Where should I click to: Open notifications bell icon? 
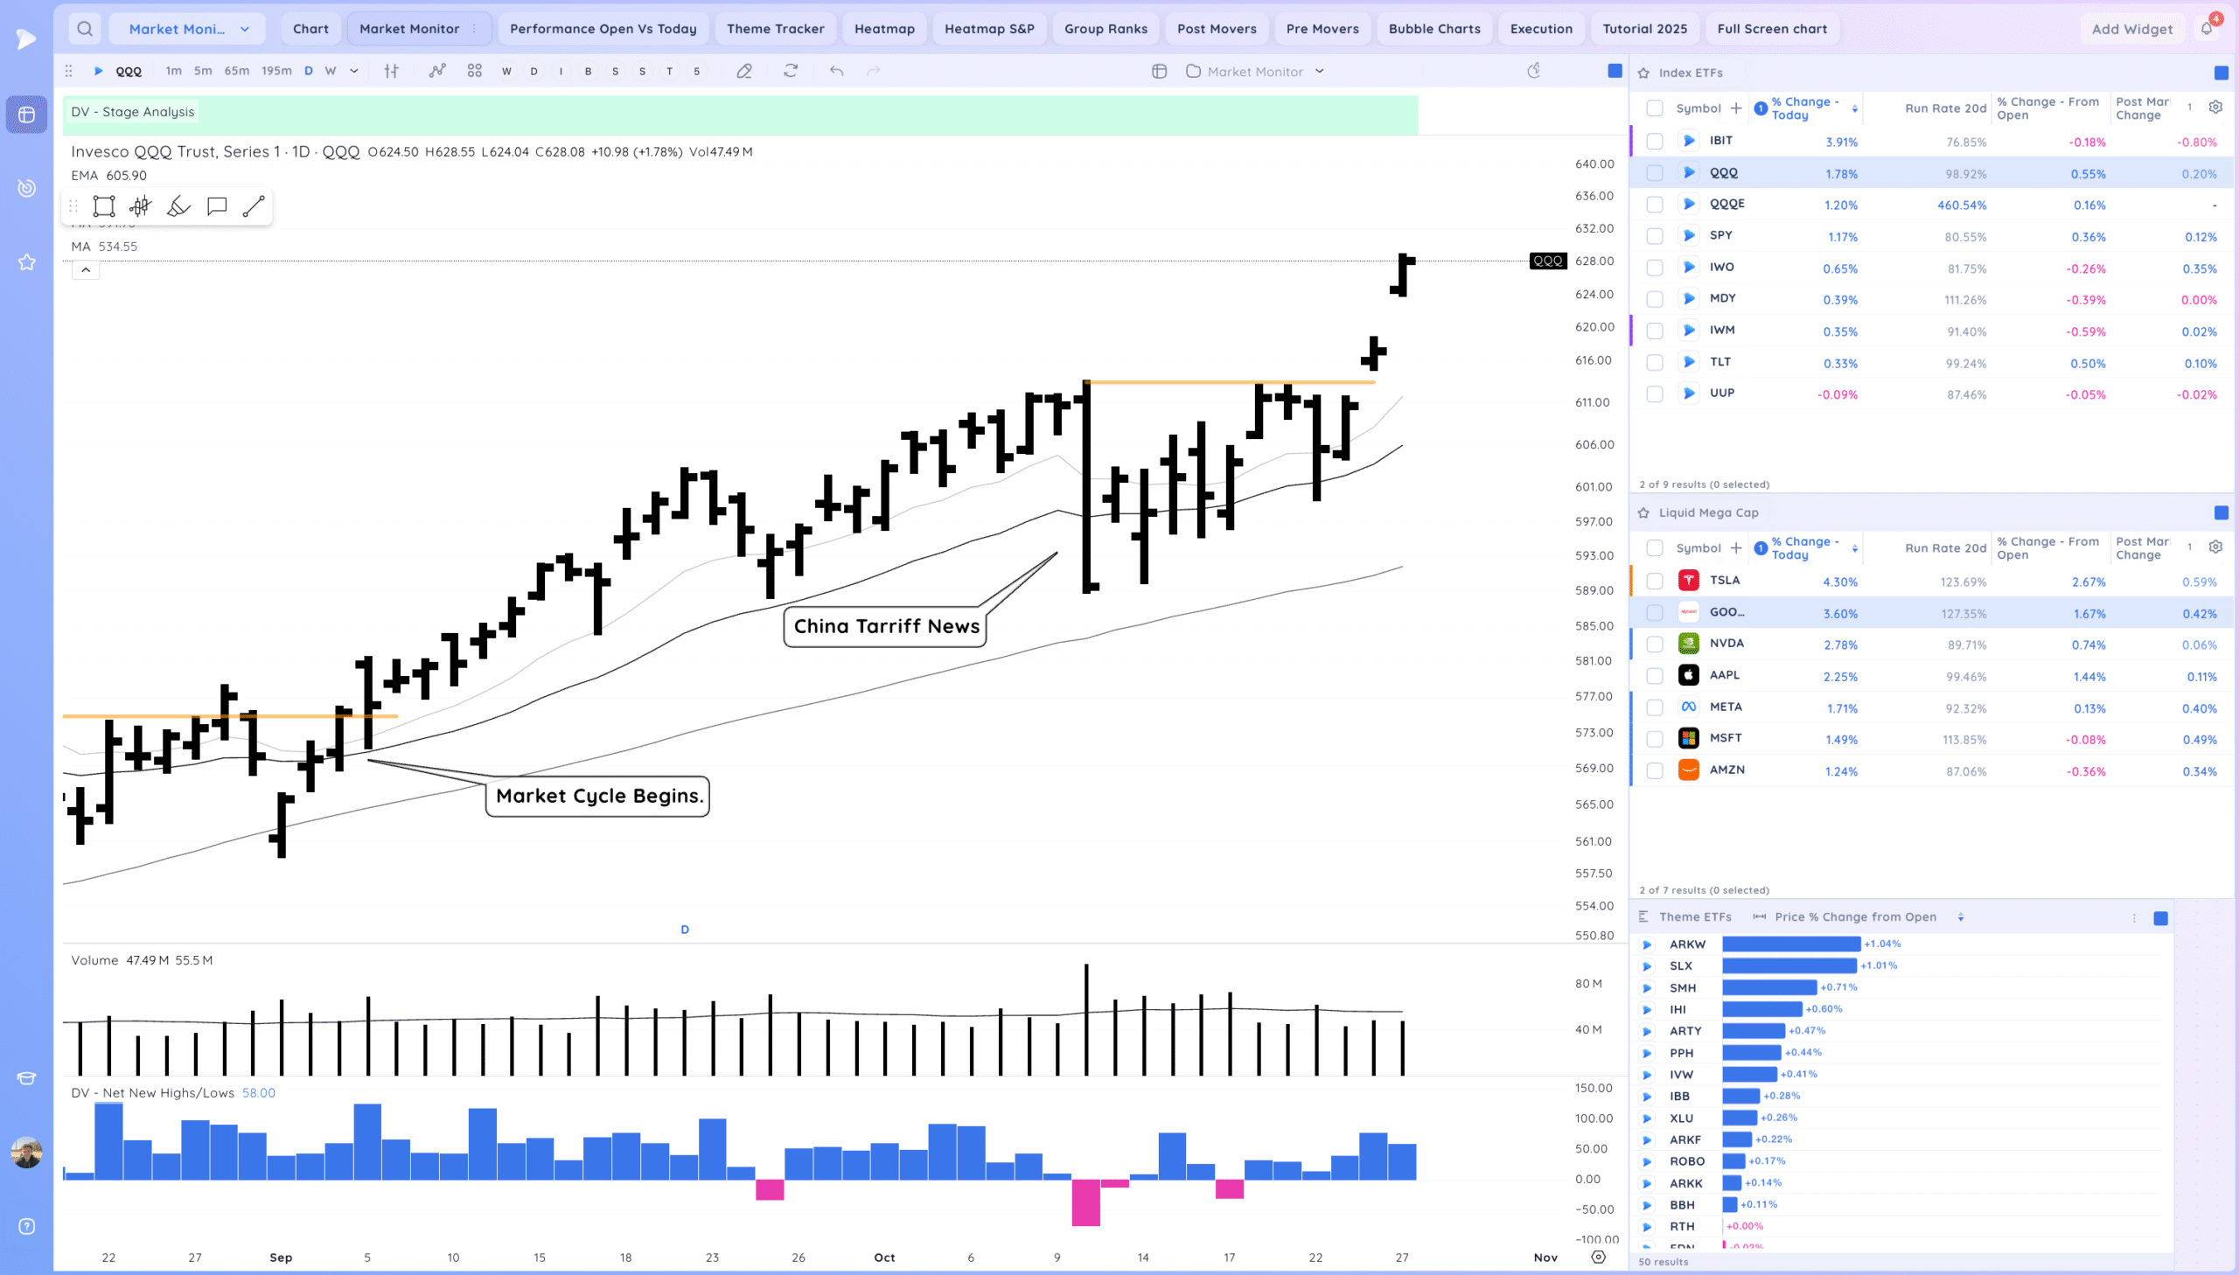[x=2207, y=28]
